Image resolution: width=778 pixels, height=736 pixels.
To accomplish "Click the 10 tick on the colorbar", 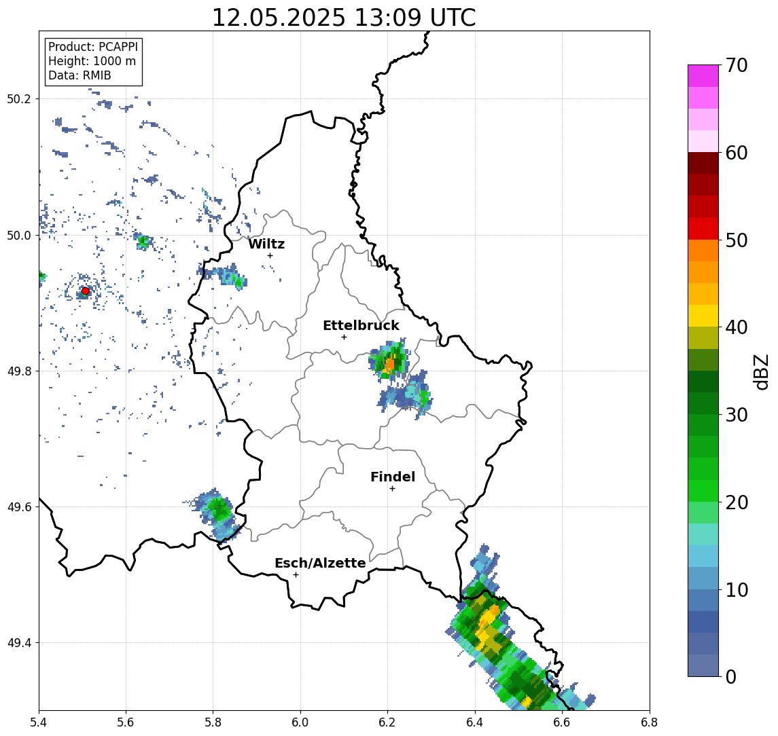I will pyautogui.click(x=737, y=590).
